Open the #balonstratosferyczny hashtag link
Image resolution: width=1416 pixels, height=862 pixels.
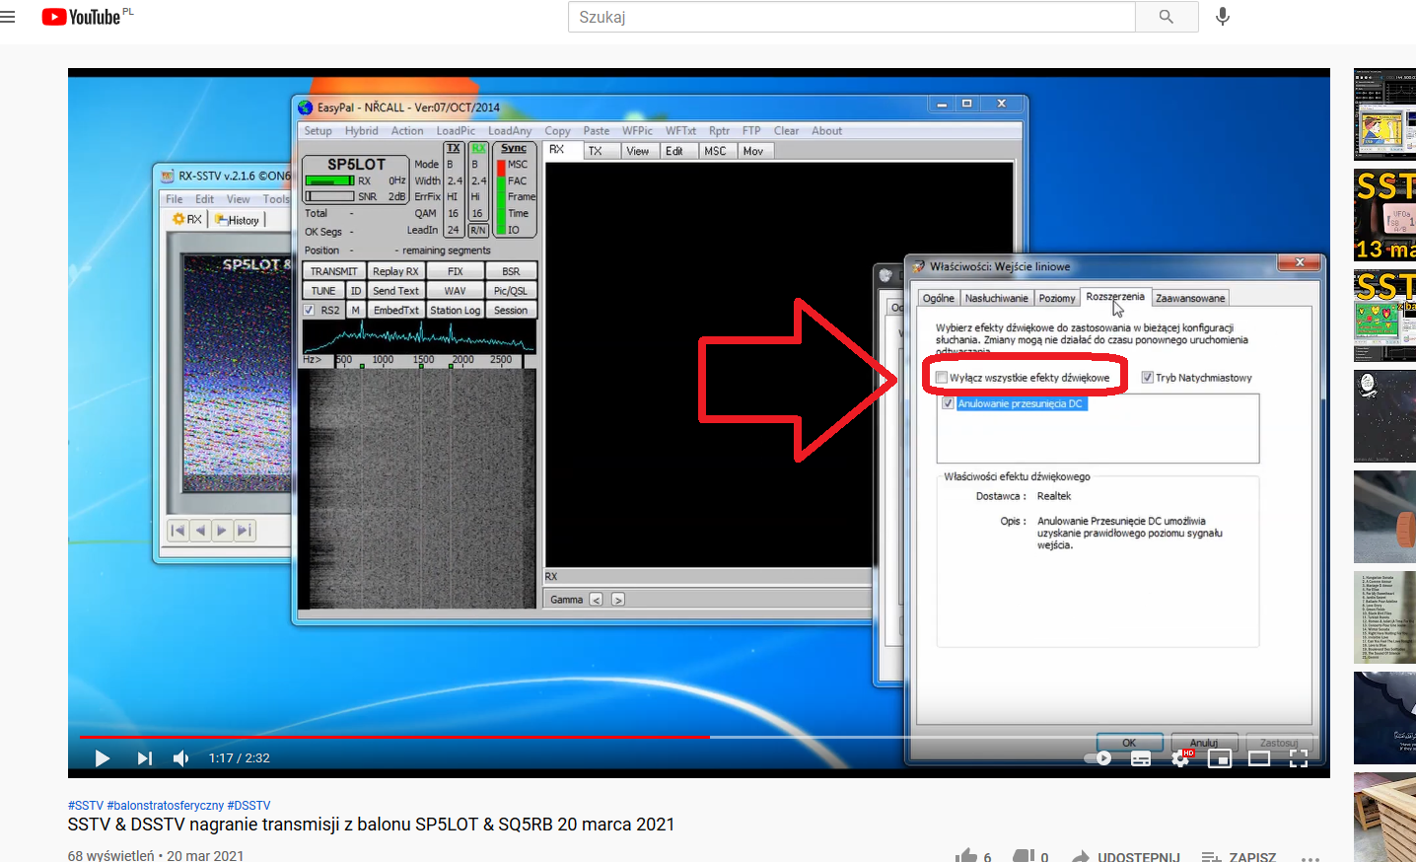pos(166,806)
